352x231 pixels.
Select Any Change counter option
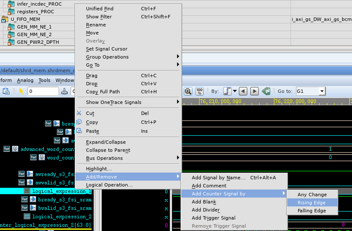coord(312,195)
